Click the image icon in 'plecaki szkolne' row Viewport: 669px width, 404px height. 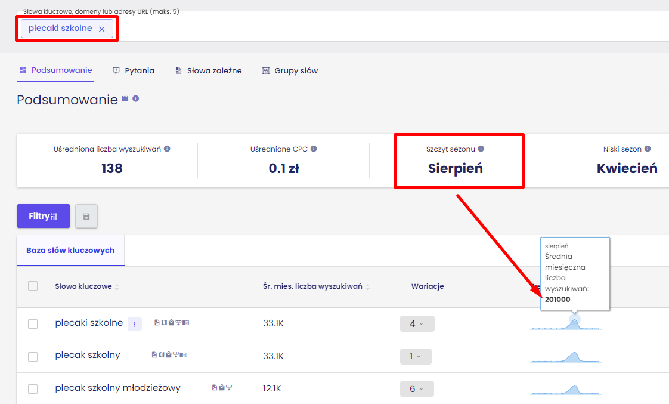[x=157, y=323]
